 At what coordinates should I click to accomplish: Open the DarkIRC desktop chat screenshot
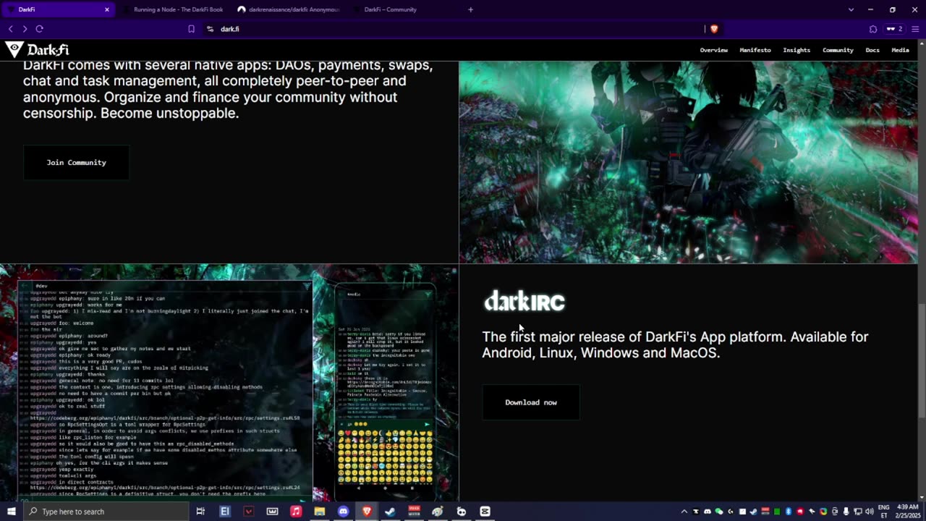pos(165,389)
